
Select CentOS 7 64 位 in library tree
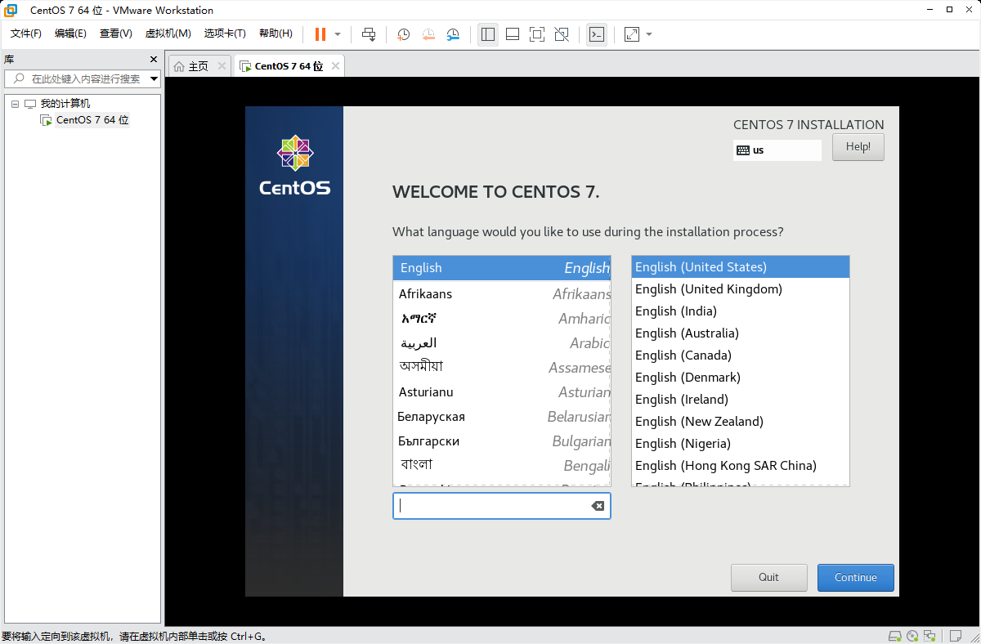[x=92, y=120]
